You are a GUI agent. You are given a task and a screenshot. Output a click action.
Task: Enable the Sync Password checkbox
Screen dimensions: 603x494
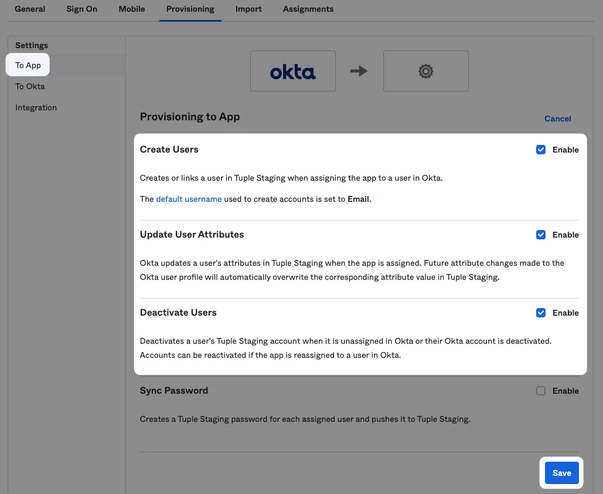tap(540, 391)
